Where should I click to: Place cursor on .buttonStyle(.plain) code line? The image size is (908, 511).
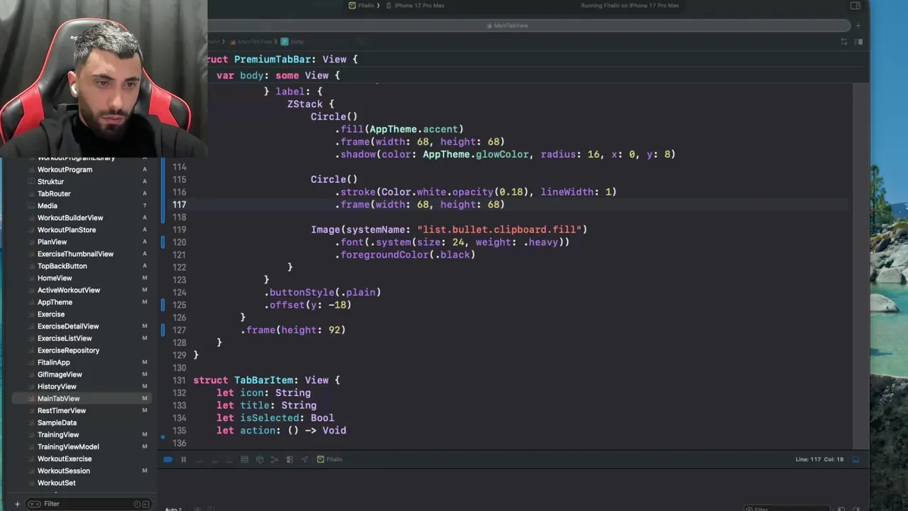[323, 292]
